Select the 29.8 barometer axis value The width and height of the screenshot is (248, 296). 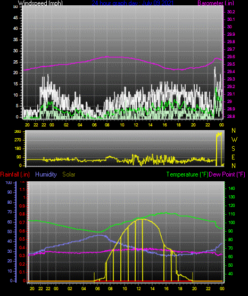click(231, 42)
